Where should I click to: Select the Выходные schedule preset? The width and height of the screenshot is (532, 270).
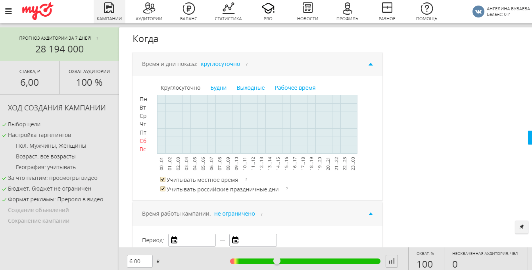pyautogui.click(x=250, y=87)
